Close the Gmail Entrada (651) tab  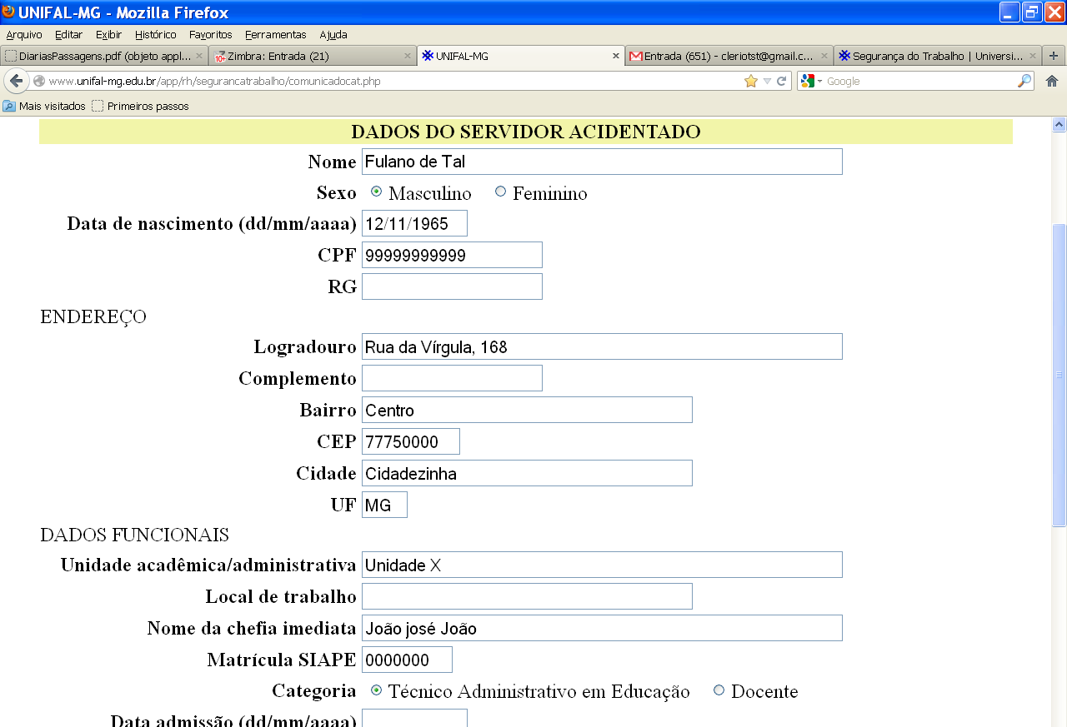824,56
